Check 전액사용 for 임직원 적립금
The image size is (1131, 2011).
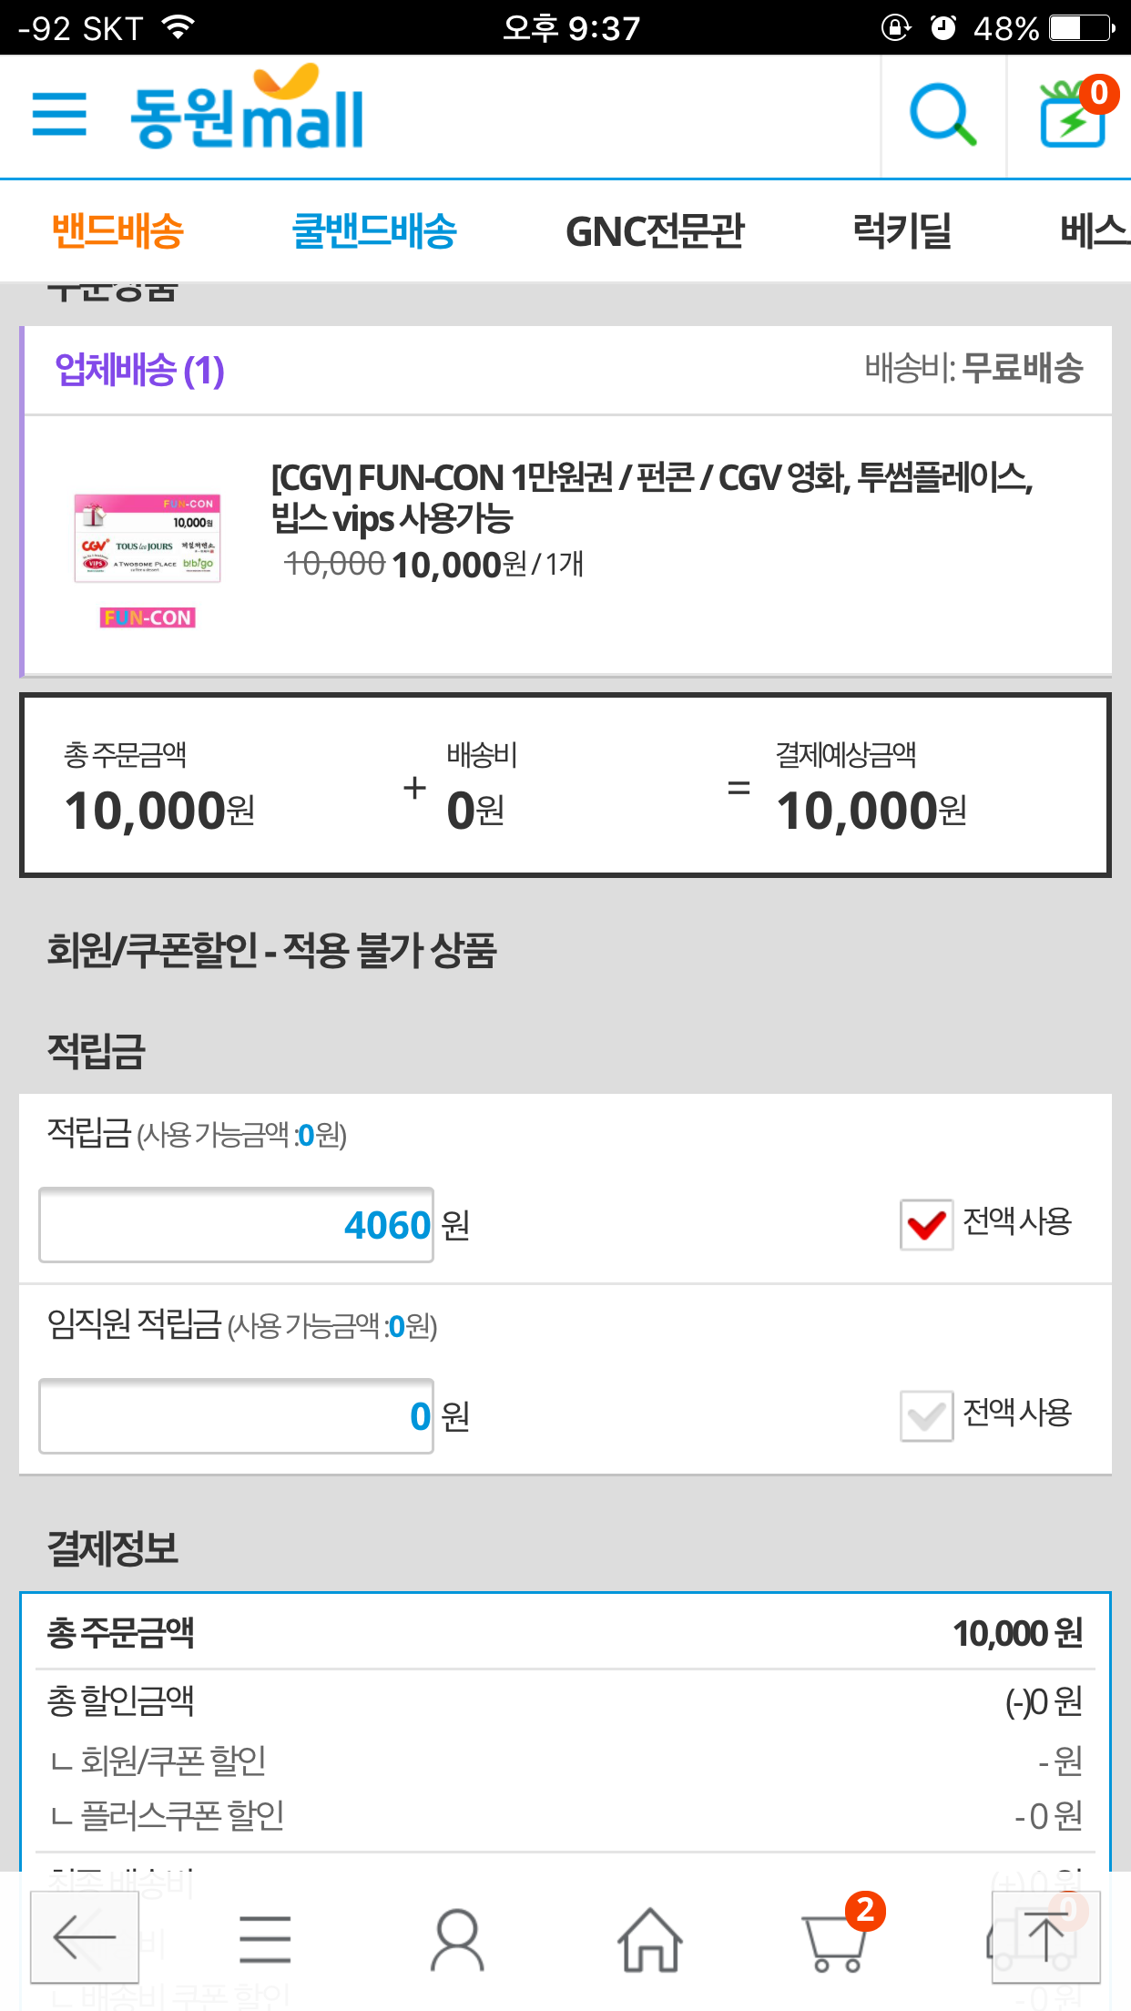coord(926,1416)
